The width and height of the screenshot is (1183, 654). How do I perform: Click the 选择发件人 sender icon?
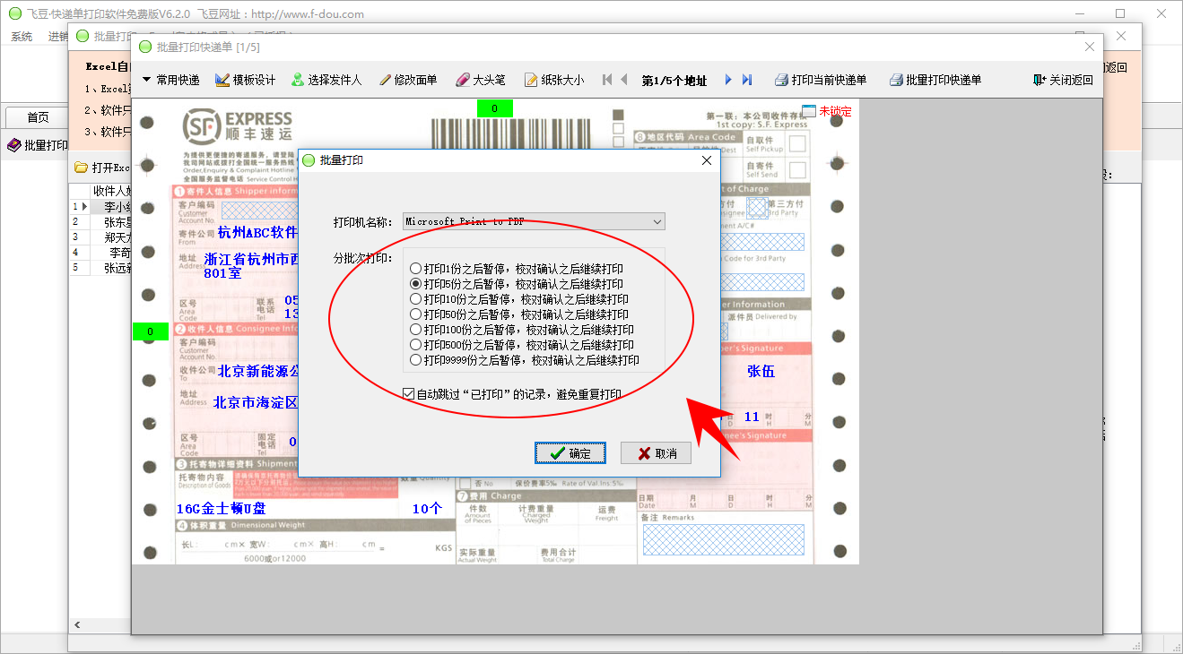tap(298, 80)
